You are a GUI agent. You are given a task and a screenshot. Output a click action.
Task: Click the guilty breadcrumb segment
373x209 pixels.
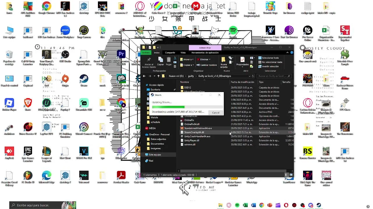click(x=191, y=76)
